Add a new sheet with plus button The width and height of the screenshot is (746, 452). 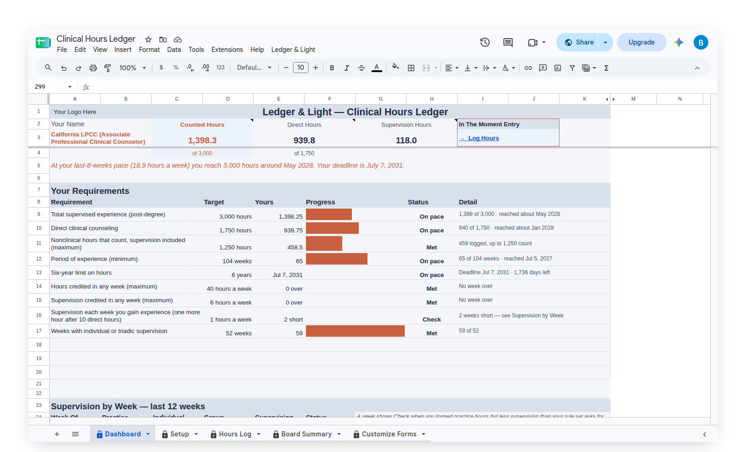(x=57, y=434)
